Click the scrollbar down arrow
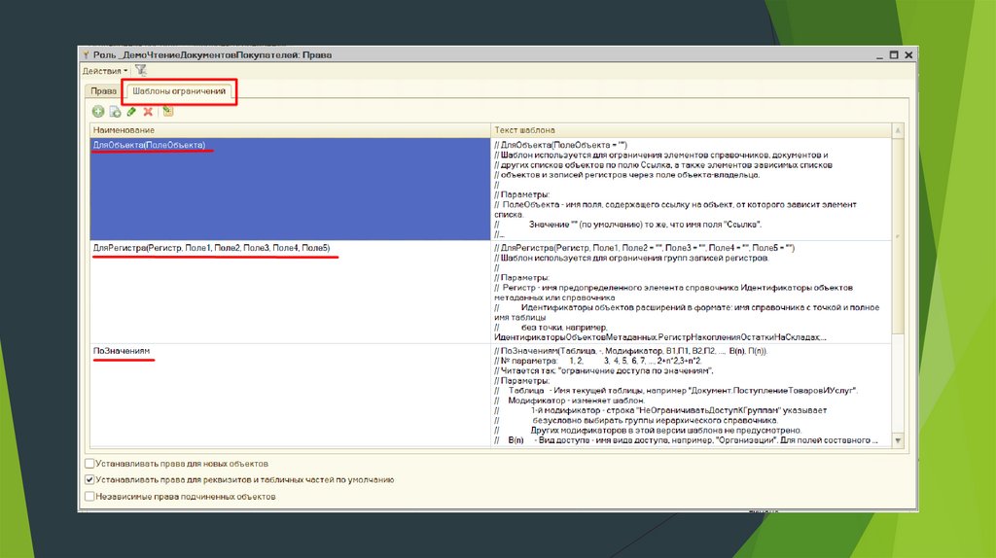This screenshot has height=558, width=996. coord(898,440)
